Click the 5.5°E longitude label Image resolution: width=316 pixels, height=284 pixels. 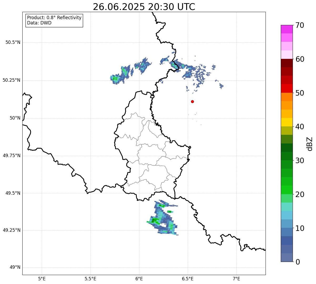pos(90,279)
